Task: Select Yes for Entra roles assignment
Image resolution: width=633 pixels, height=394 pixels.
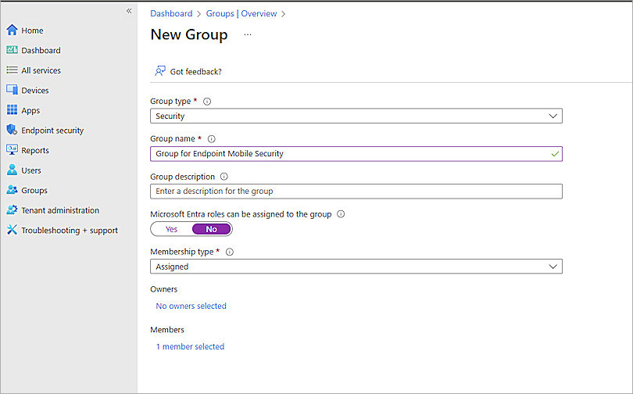Action: click(172, 229)
